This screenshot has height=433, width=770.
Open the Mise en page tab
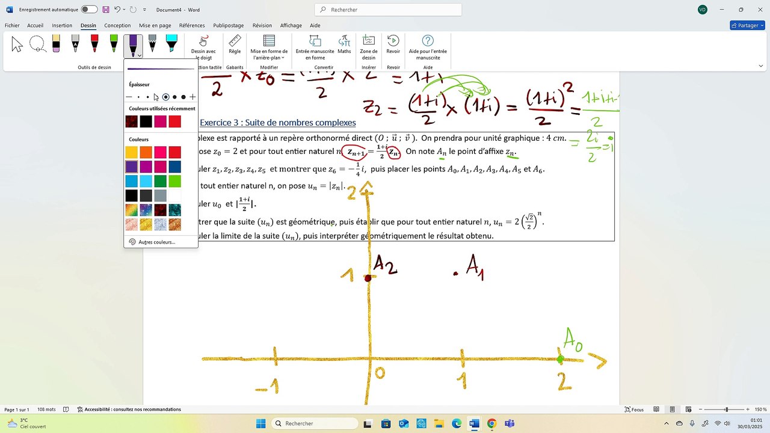coord(155,25)
